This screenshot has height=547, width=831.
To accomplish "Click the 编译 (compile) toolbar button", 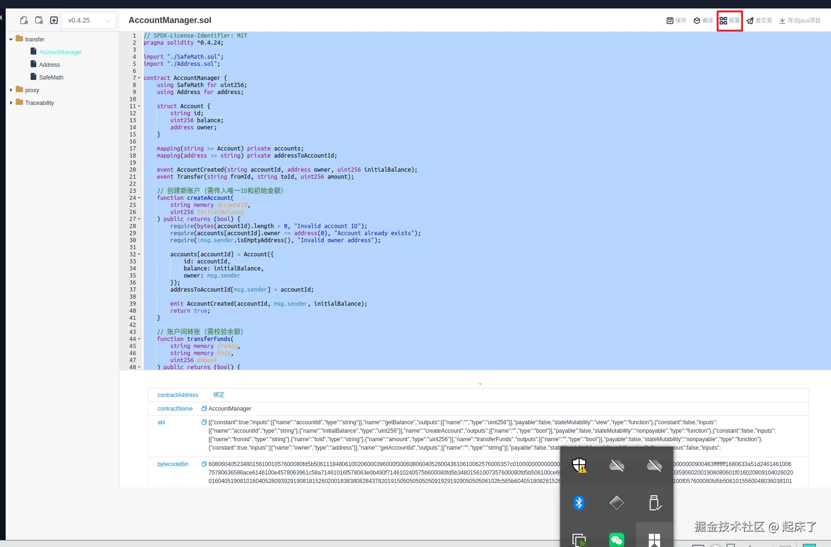I will coord(703,20).
